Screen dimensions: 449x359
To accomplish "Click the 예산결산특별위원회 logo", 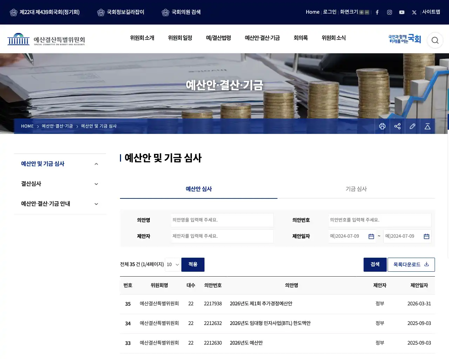I will coord(46,39).
